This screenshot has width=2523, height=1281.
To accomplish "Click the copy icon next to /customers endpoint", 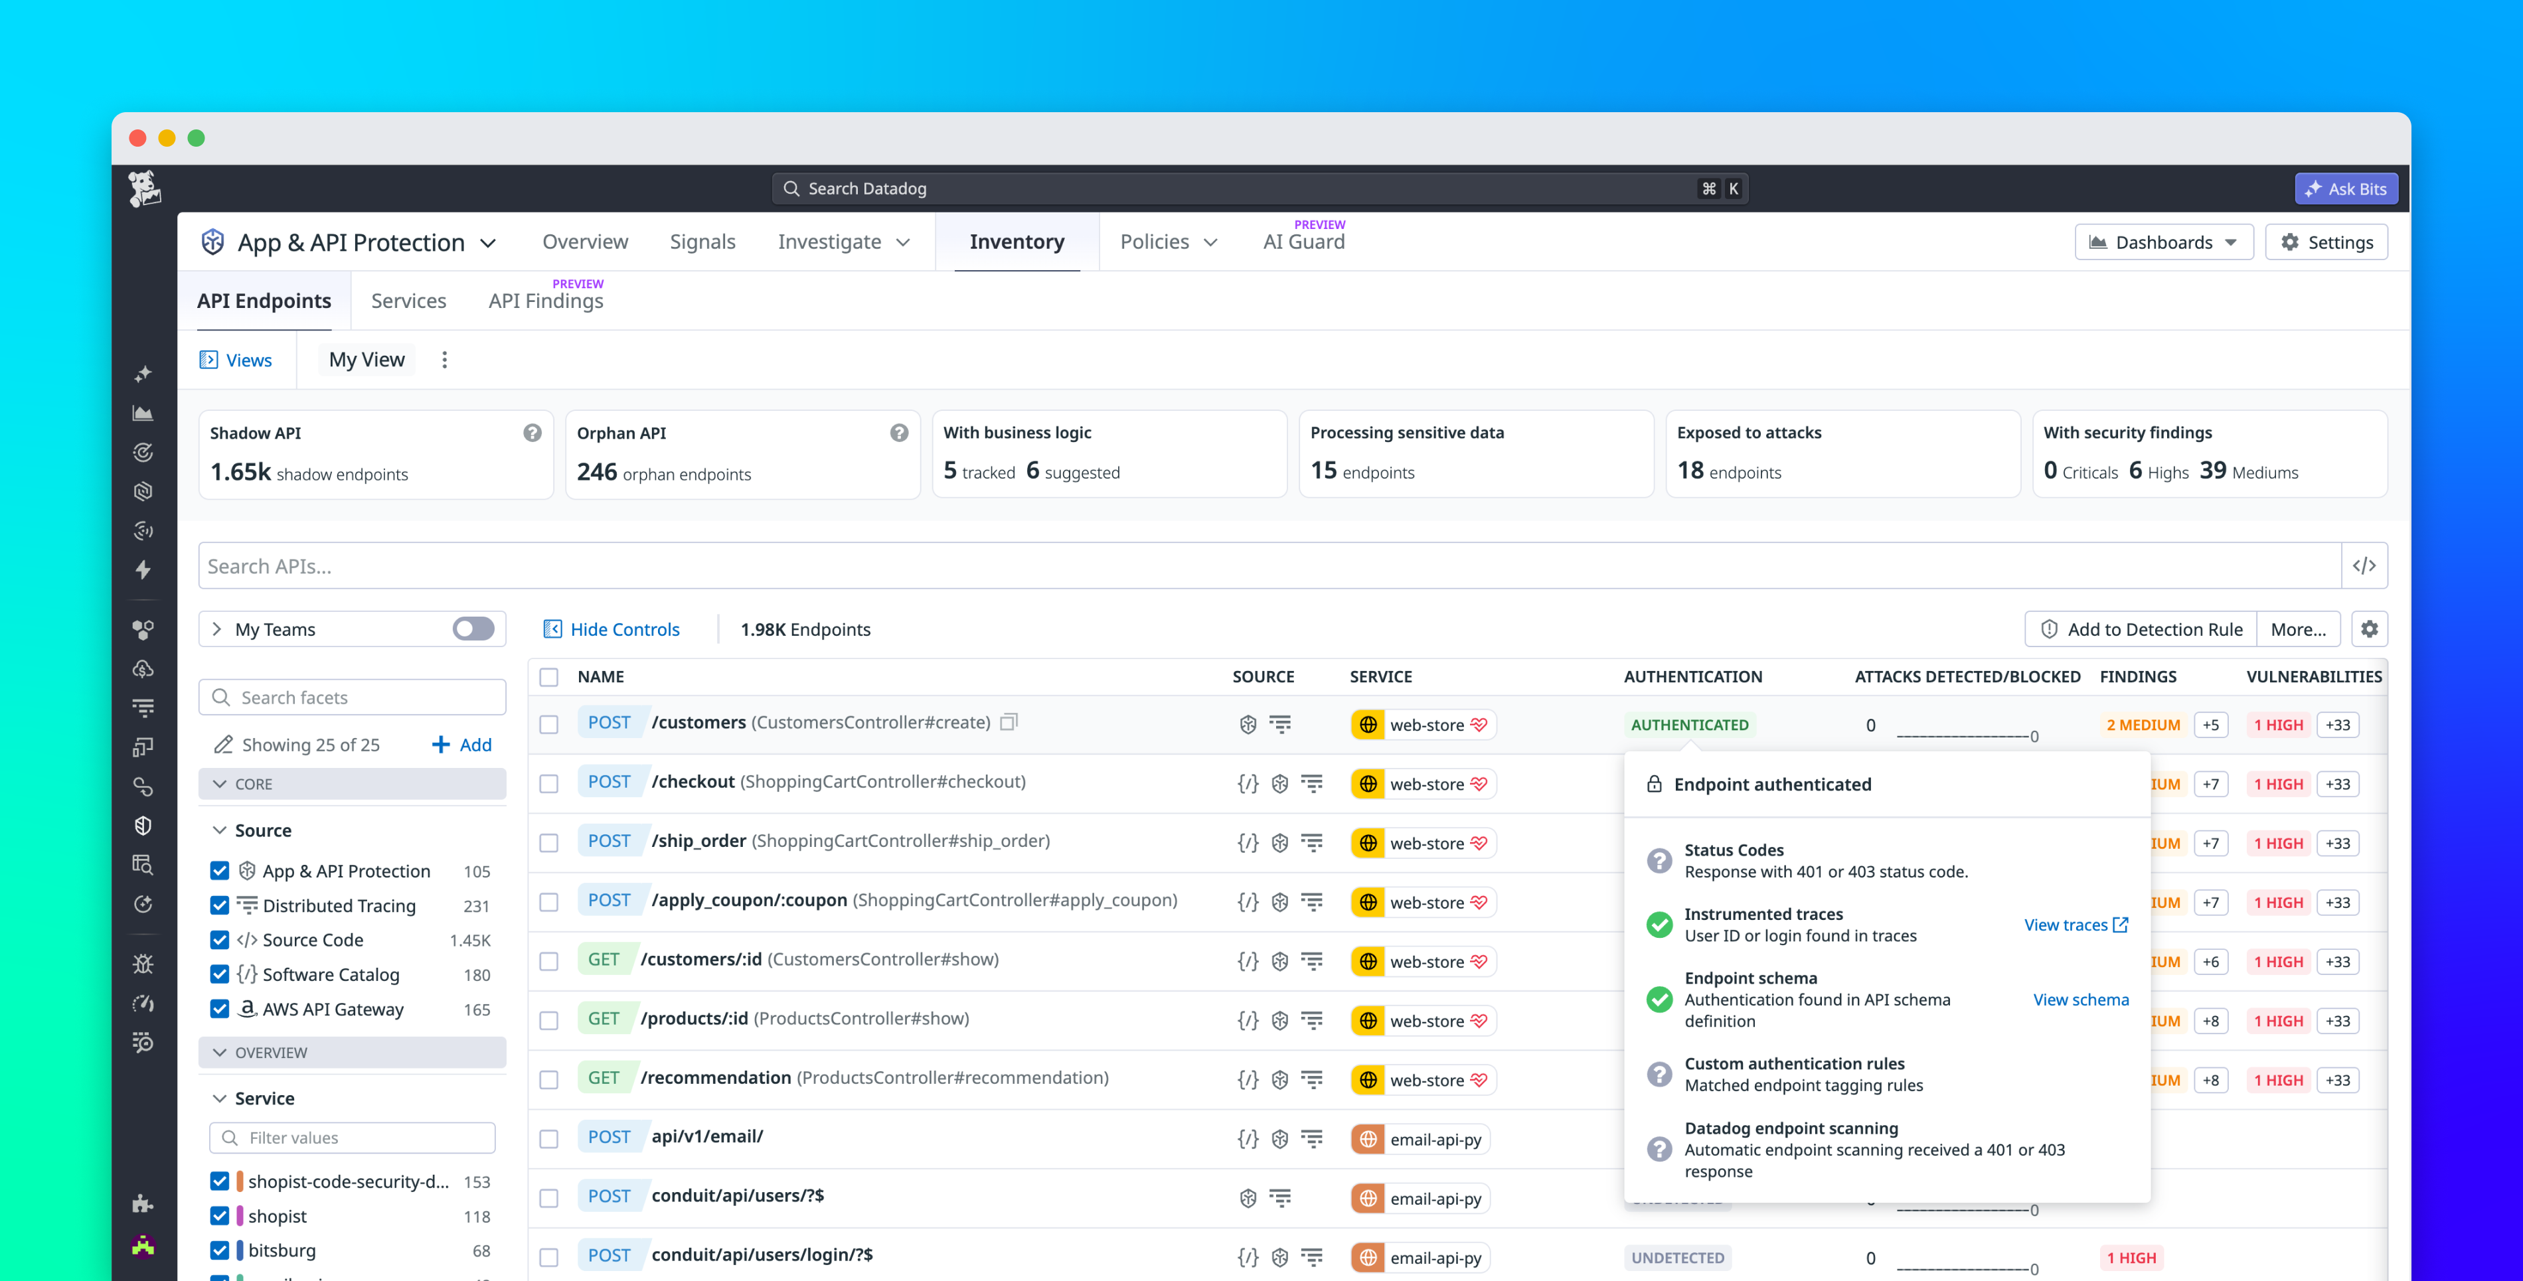I will (x=1009, y=721).
